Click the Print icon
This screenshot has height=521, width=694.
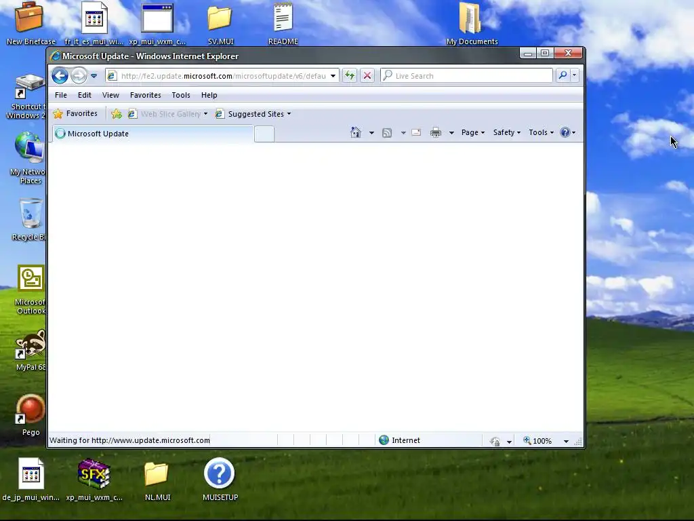(x=436, y=132)
